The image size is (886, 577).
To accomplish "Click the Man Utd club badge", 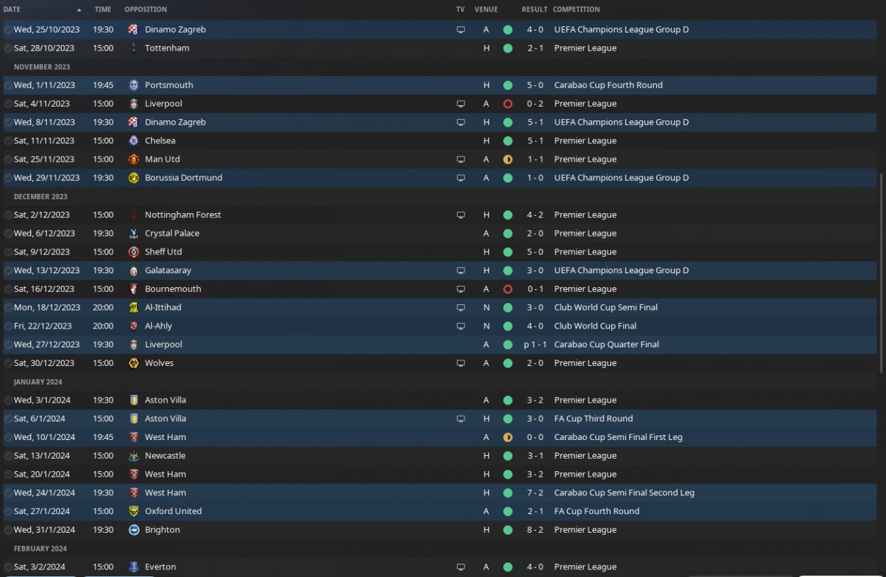I will [x=133, y=159].
